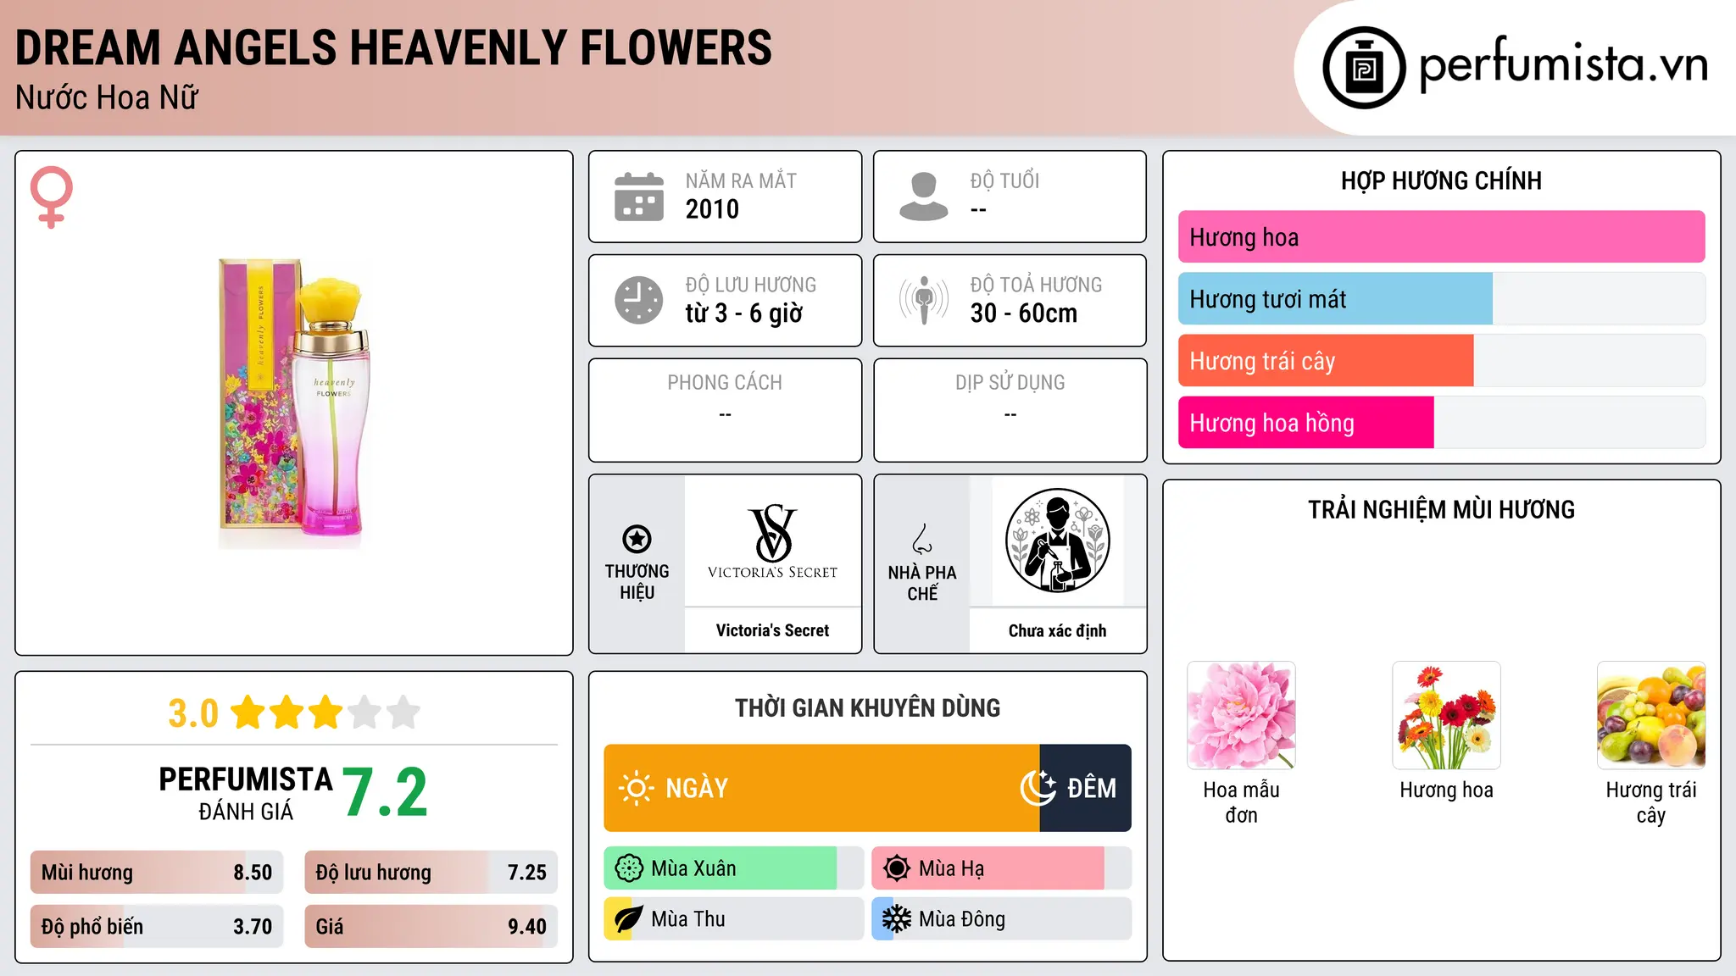Click the longevity value từ 3 - 6 giờ
The image size is (1736, 976).
(x=743, y=313)
